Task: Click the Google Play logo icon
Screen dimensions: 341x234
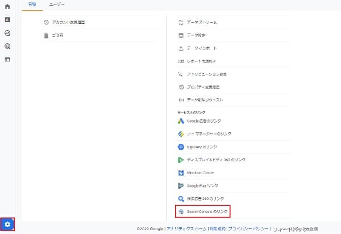Action: coord(181,186)
